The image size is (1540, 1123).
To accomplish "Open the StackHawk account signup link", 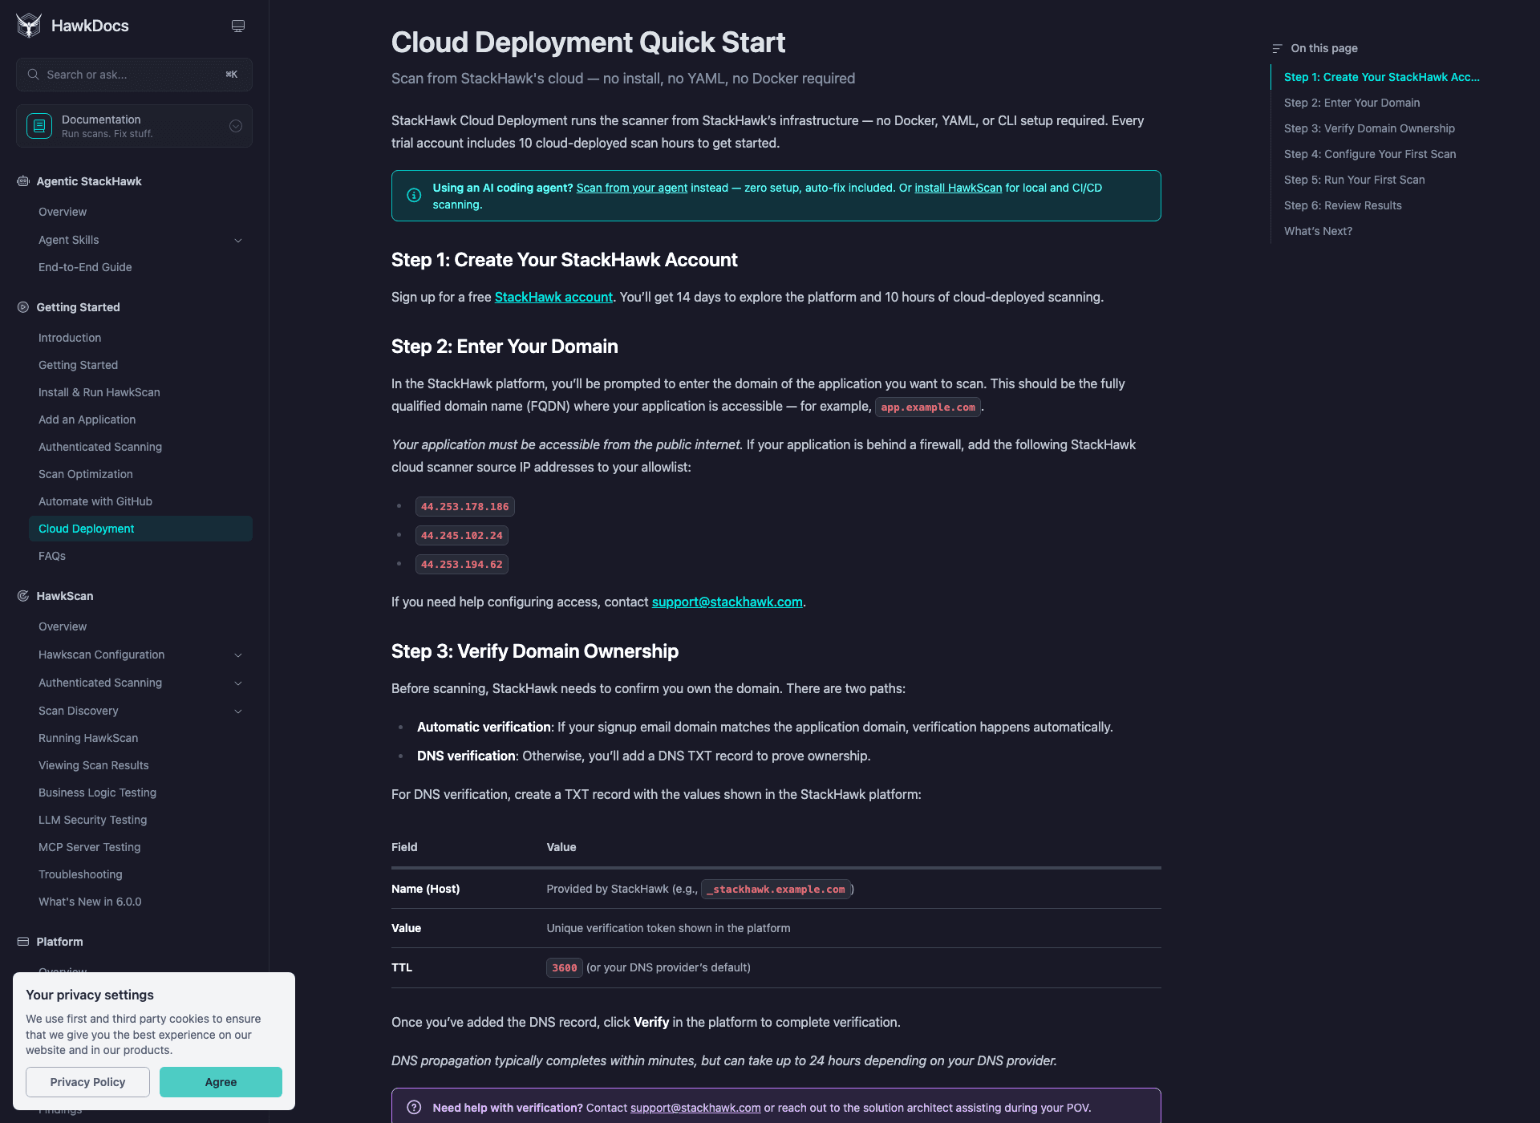I will tap(553, 297).
